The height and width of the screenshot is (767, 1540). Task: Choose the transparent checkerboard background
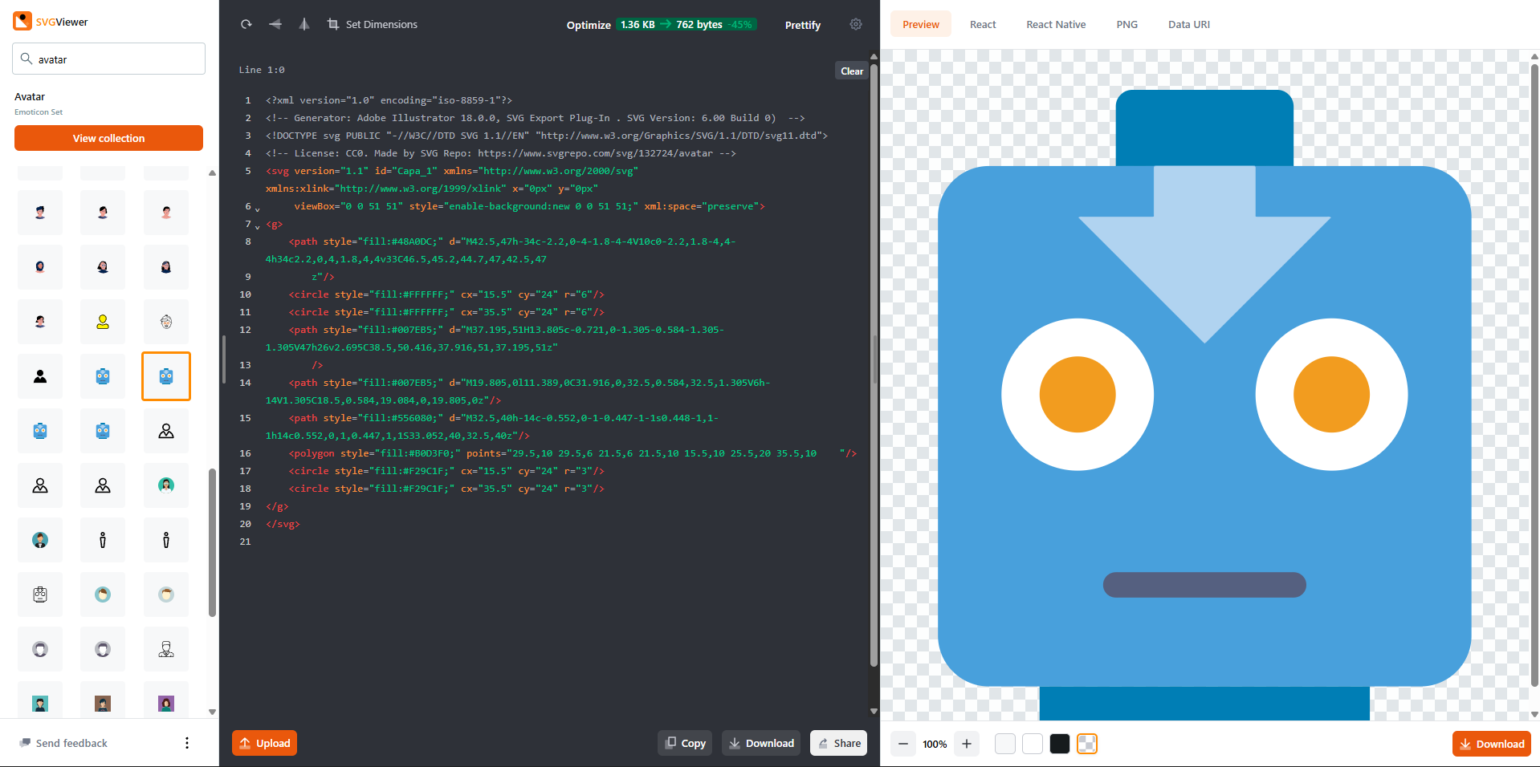(1087, 744)
